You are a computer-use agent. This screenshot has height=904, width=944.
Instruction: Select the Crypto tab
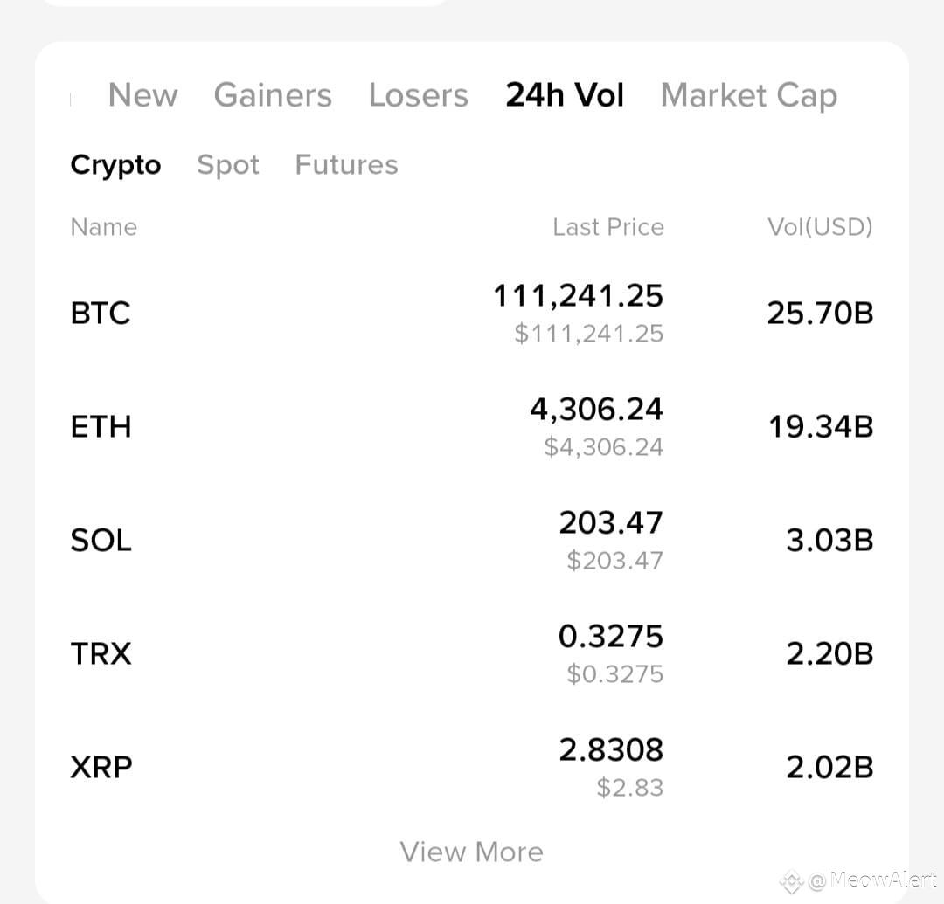[115, 164]
